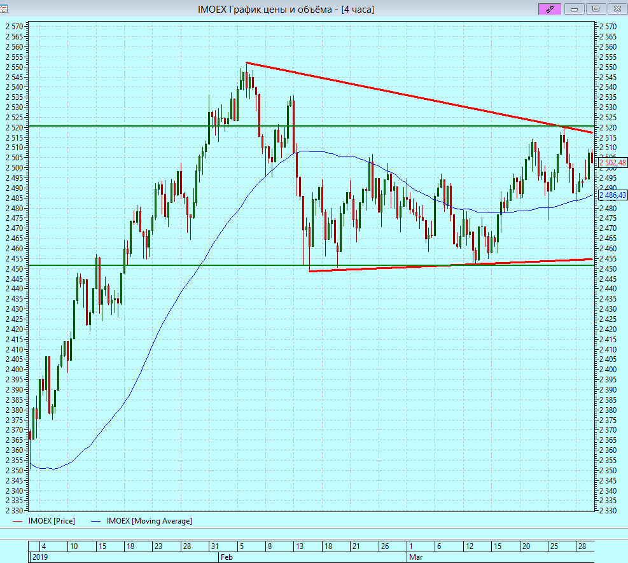Click the 2 330 label on left price axis
628x563 pixels.
point(15,511)
